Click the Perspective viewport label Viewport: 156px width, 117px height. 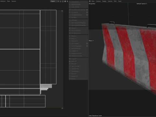[92, 4]
